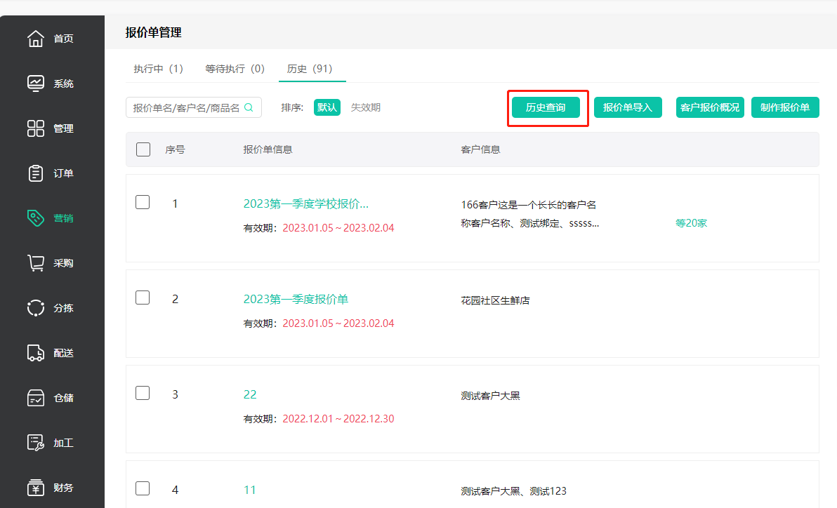Switch to the 执行中 tab

coord(159,69)
